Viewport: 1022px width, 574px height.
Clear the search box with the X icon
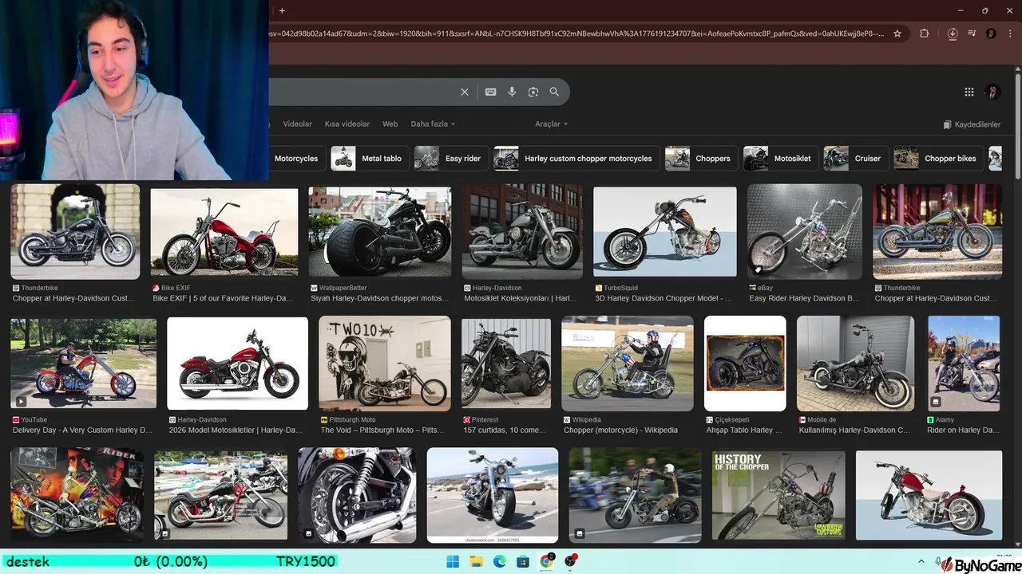465,92
